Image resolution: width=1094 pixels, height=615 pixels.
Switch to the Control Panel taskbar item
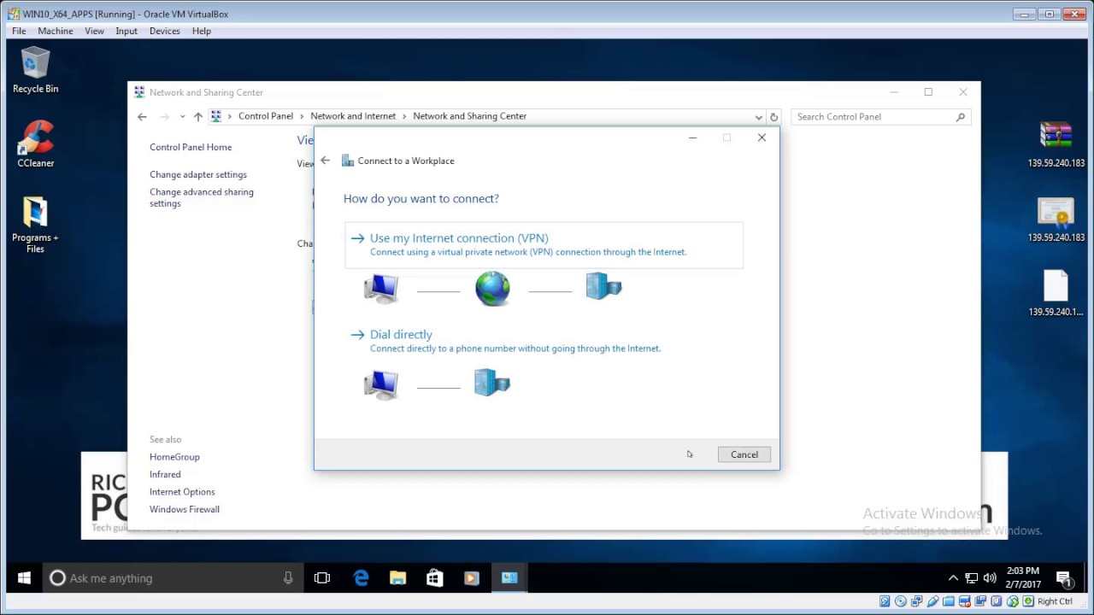509,578
